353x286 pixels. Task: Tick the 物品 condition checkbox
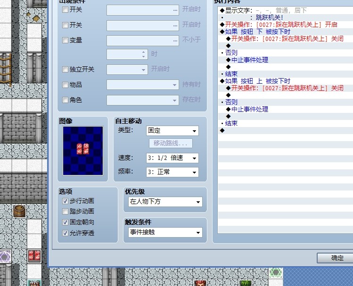[x=65, y=85]
